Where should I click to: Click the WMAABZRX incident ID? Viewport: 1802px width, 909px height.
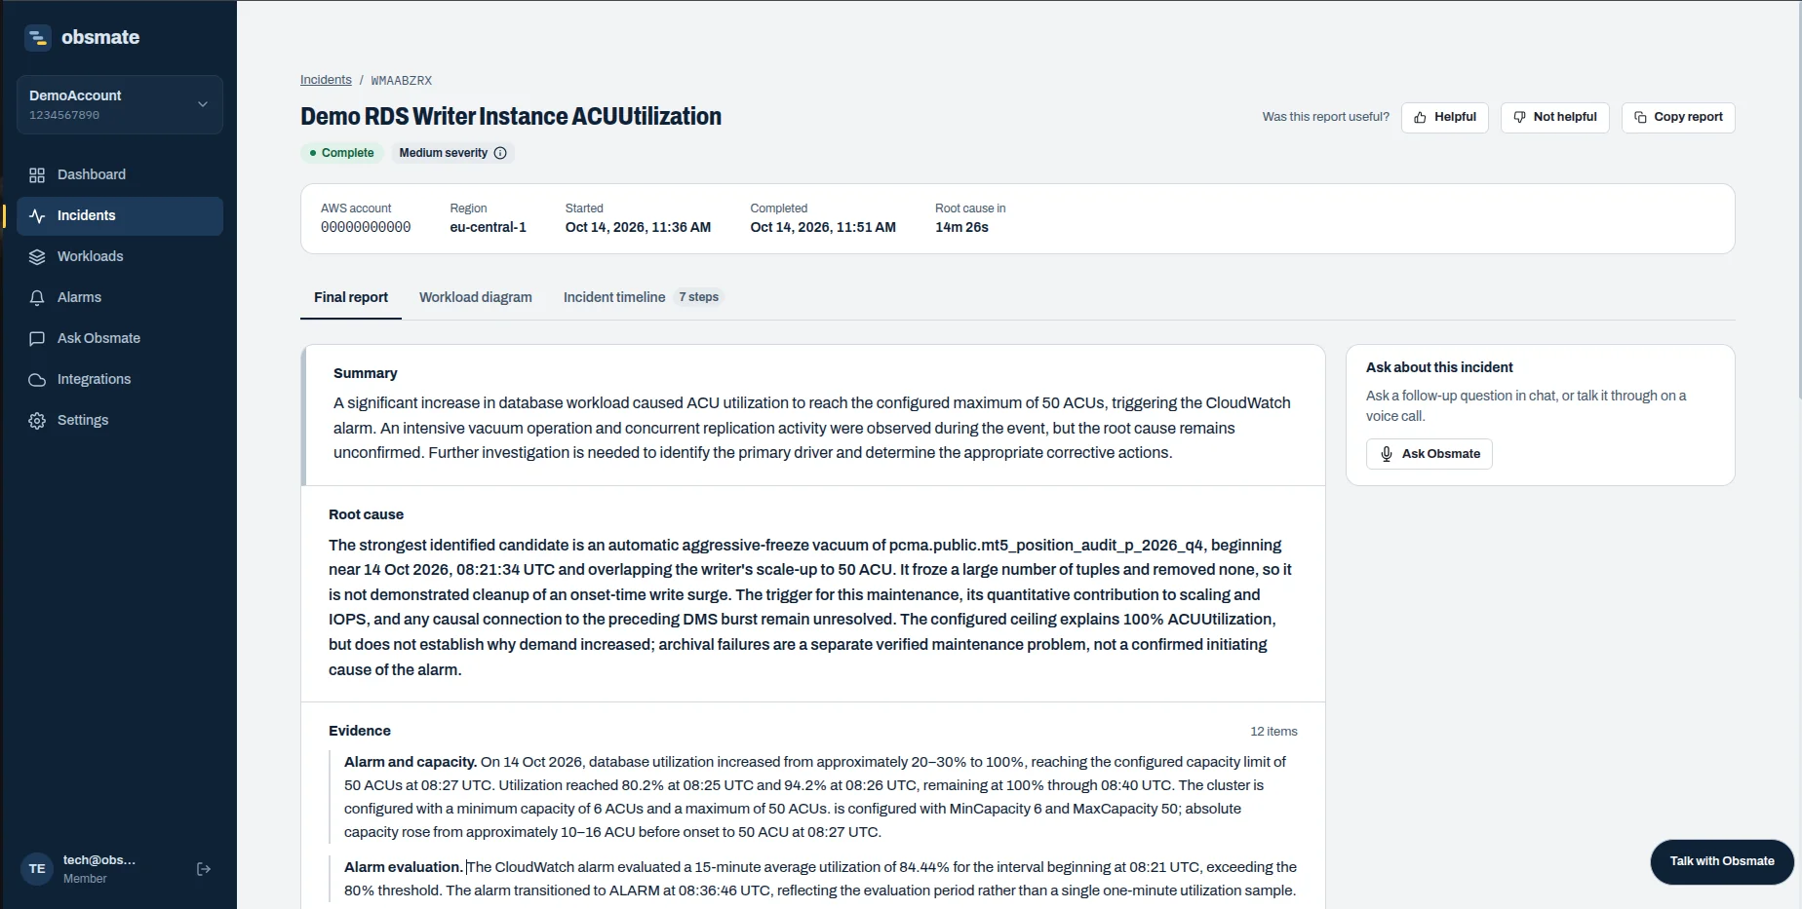[401, 81]
